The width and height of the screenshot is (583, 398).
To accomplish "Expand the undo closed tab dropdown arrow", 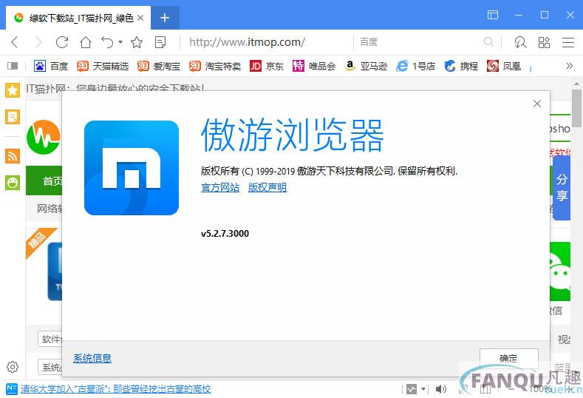I will (x=120, y=41).
